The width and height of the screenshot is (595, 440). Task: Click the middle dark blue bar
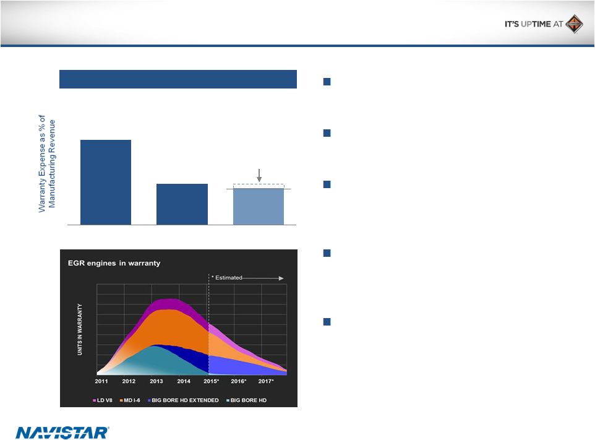(x=182, y=204)
